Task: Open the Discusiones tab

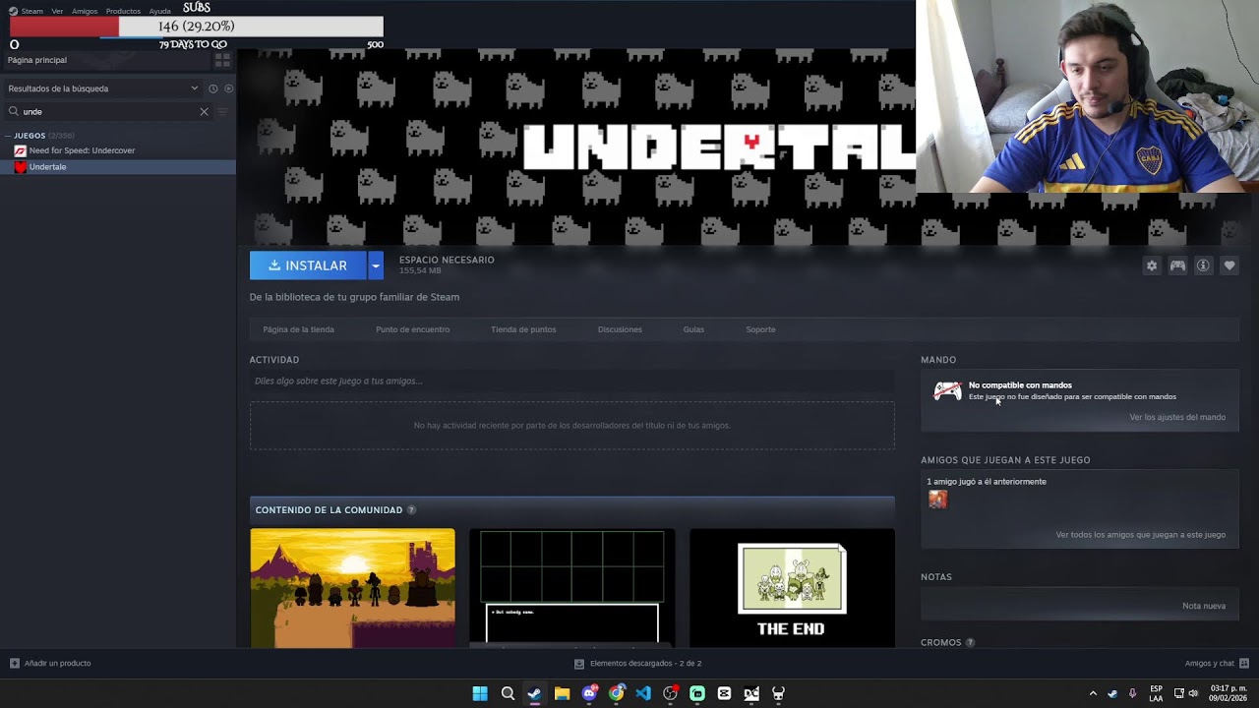Action: click(x=620, y=329)
